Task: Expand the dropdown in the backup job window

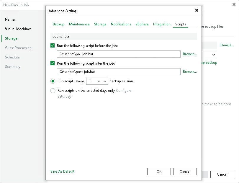Action: pyautogui.click(x=214, y=55)
